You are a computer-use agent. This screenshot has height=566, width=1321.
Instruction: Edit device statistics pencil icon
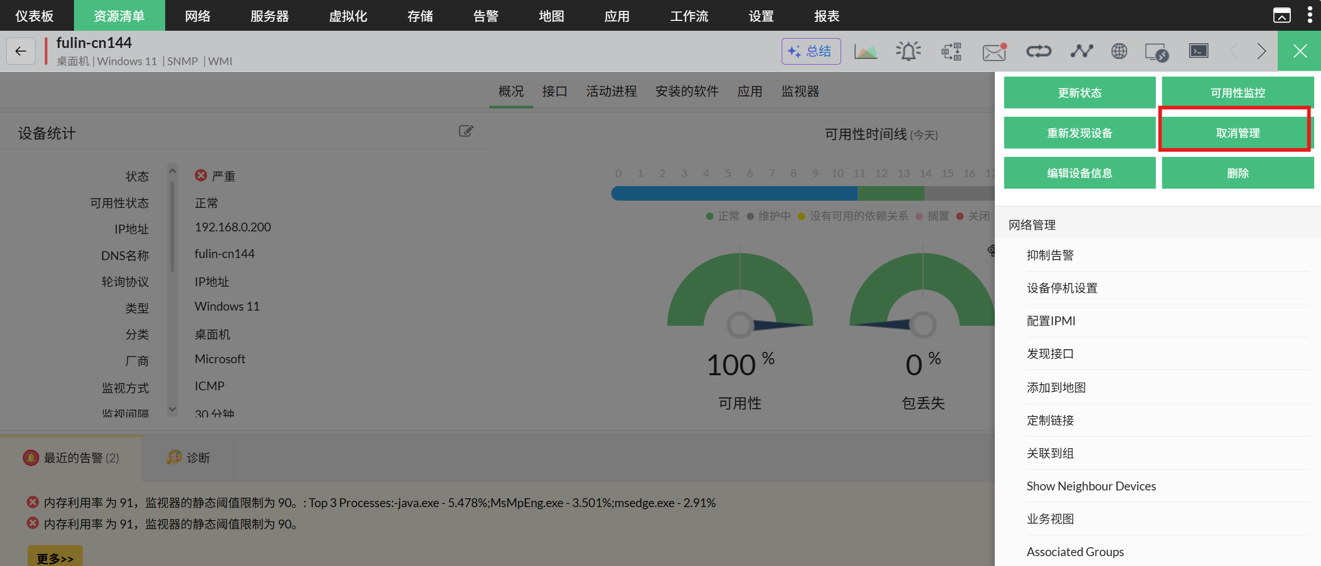[466, 131]
